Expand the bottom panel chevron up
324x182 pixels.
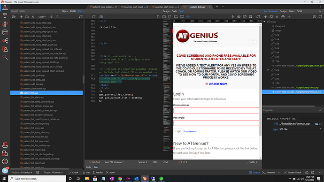[320, 172]
